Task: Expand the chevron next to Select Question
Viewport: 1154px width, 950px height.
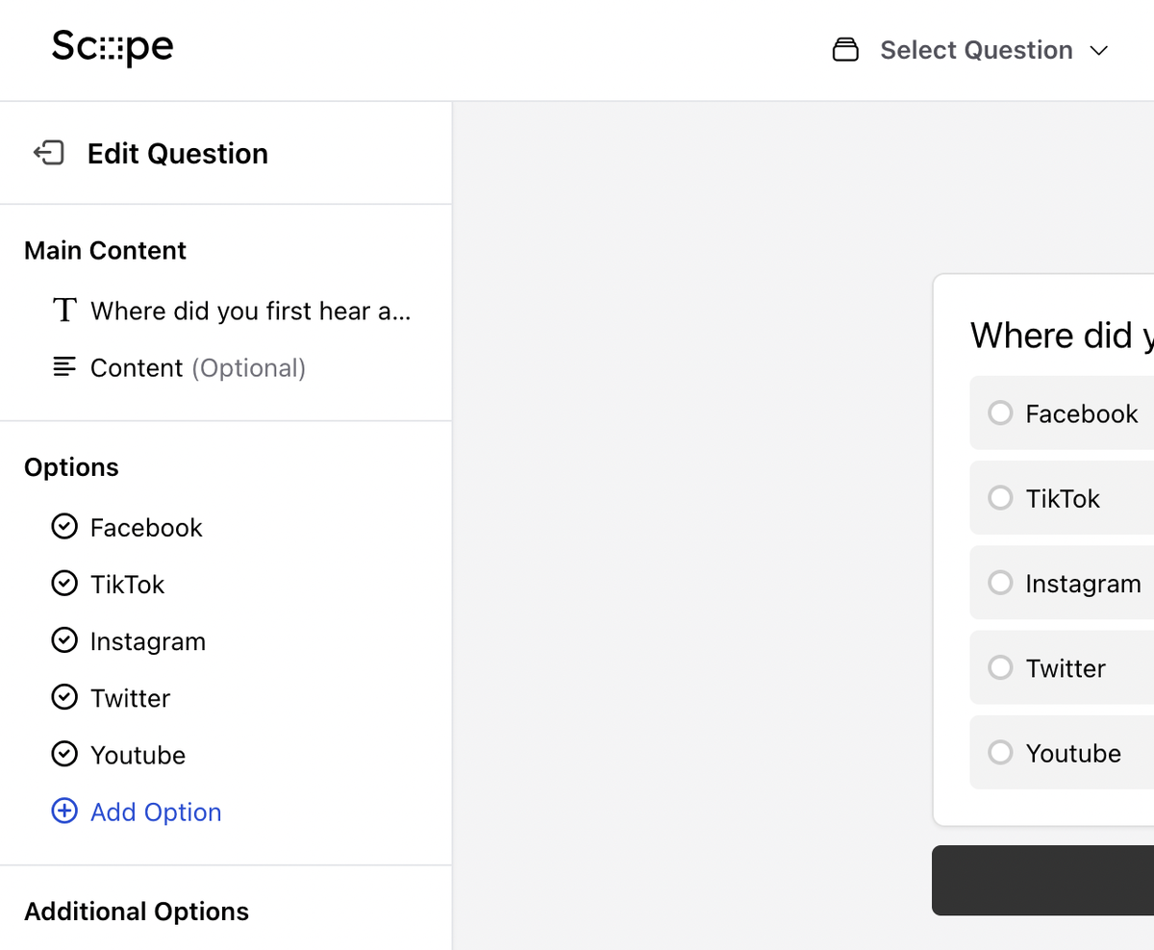Action: click(x=1098, y=51)
